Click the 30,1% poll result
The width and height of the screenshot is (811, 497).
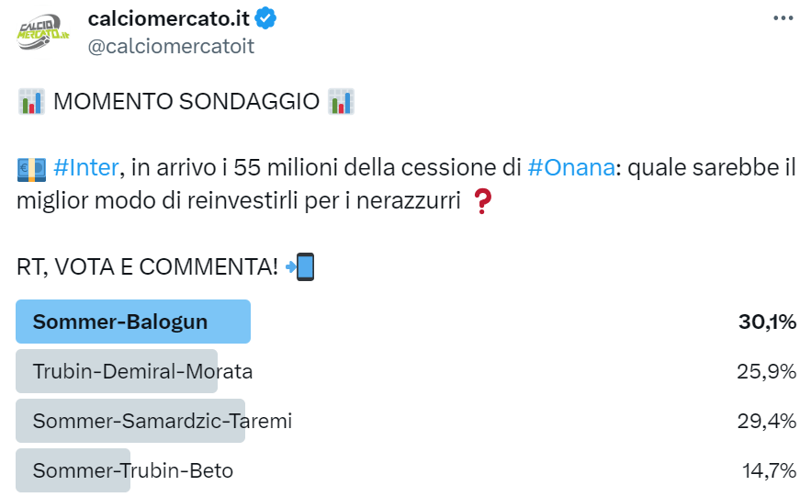click(x=767, y=322)
